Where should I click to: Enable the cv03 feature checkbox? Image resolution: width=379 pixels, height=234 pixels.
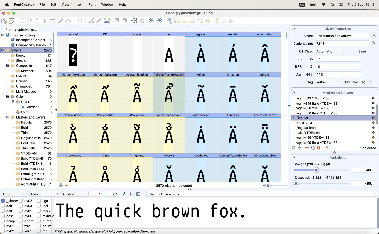point(21,200)
